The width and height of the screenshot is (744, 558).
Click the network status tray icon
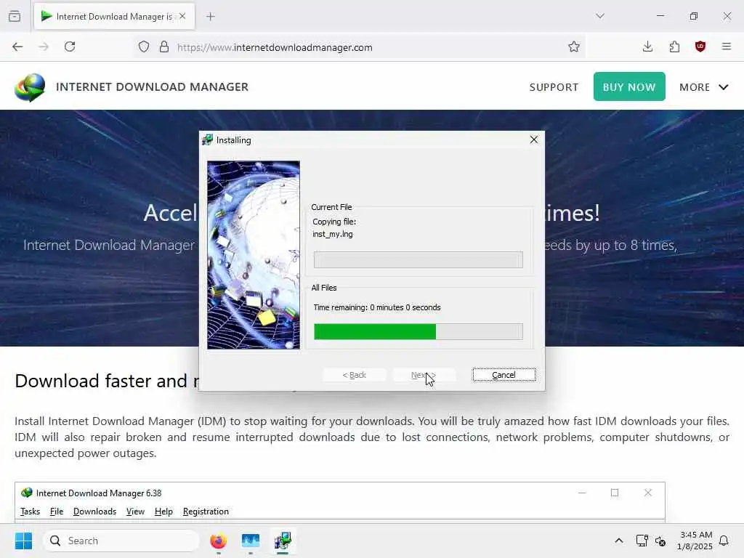click(x=642, y=541)
